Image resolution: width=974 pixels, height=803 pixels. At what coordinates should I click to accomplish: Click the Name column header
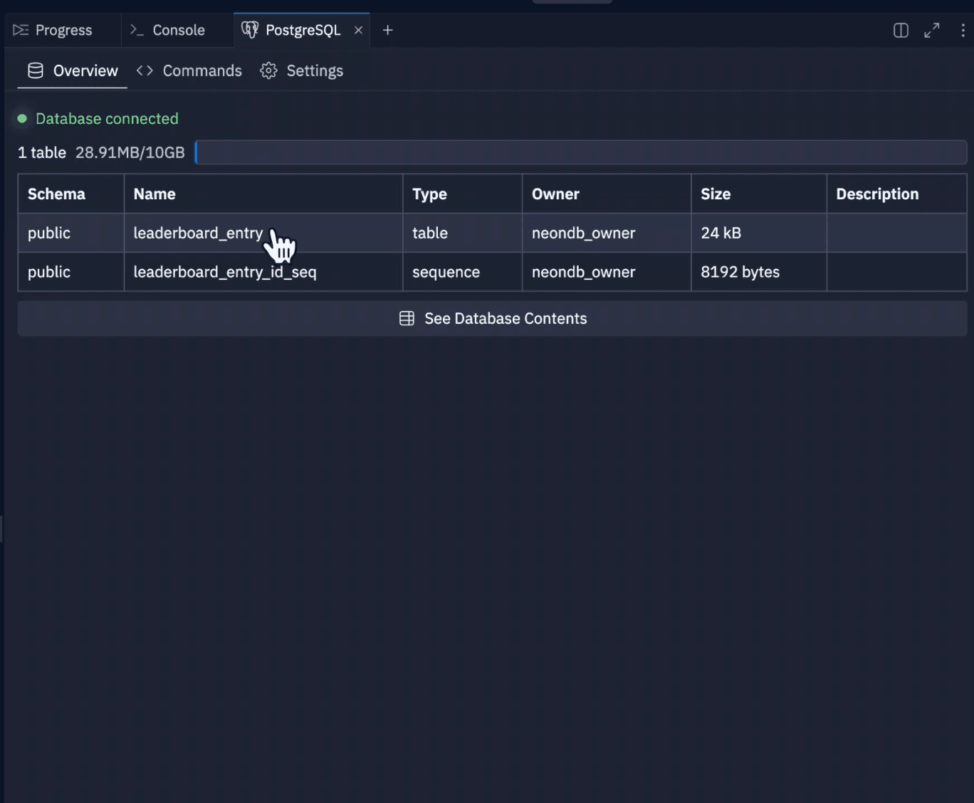(155, 194)
